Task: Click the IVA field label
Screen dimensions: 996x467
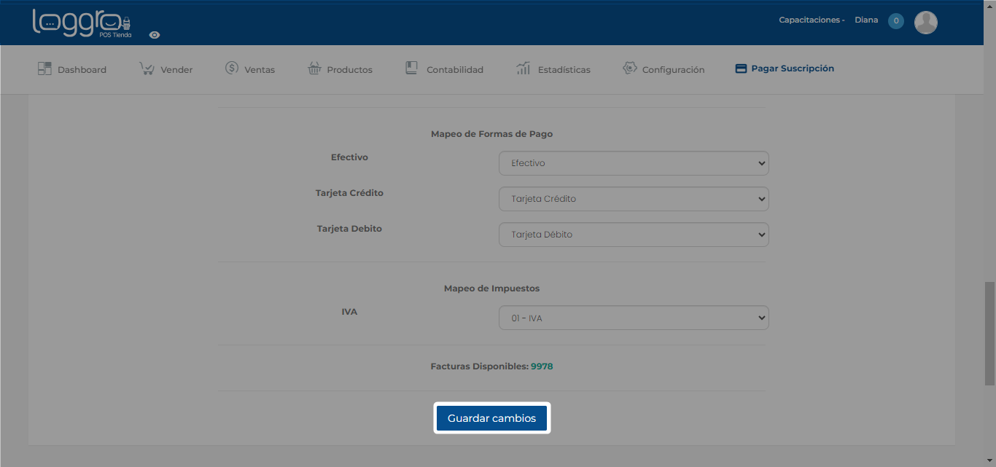Action: pos(349,312)
